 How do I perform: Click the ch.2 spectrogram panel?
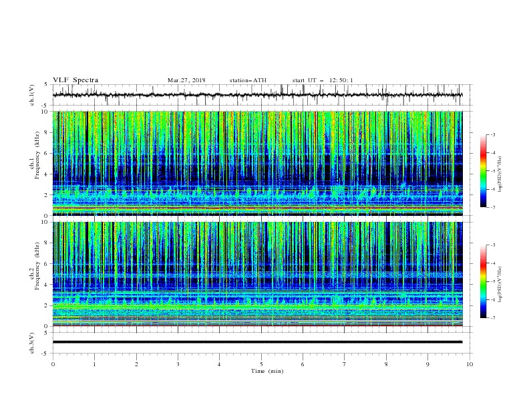pos(257,274)
